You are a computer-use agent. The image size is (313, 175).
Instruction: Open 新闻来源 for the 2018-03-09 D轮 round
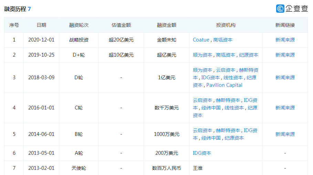285,78
